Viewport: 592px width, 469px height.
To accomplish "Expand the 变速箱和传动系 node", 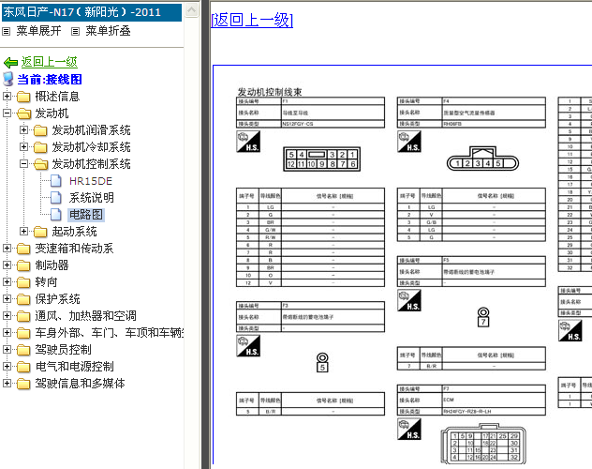I will click(x=7, y=248).
